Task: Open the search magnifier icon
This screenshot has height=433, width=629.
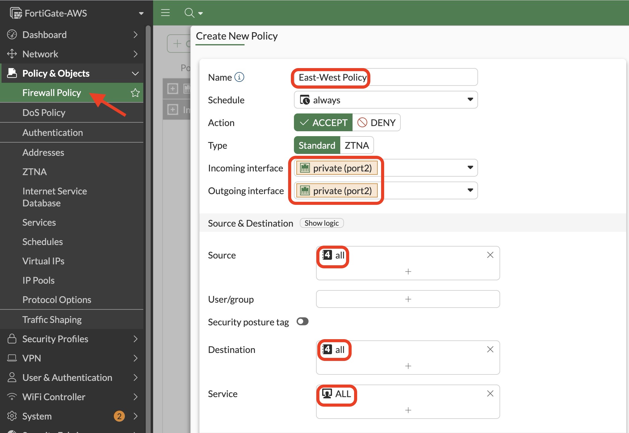Action: pos(189,13)
